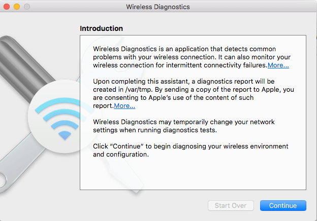The width and height of the screenshot is (317, 221).
Task: Open the More link after connectivity failures
Action: coord(278,65)
